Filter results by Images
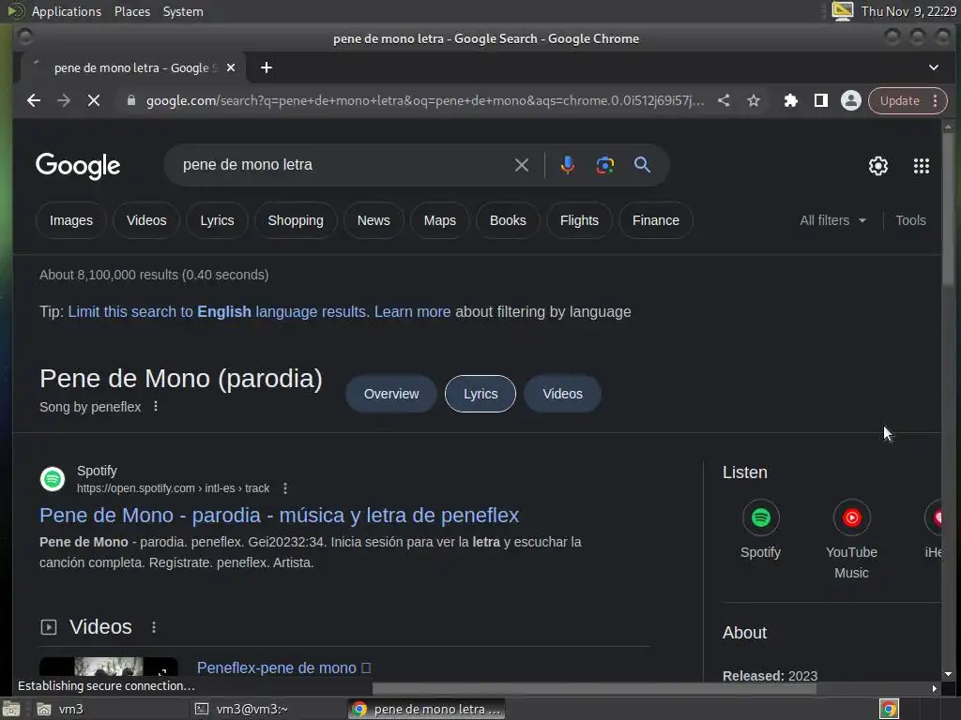961x720 pixels. tap(71, 220)
